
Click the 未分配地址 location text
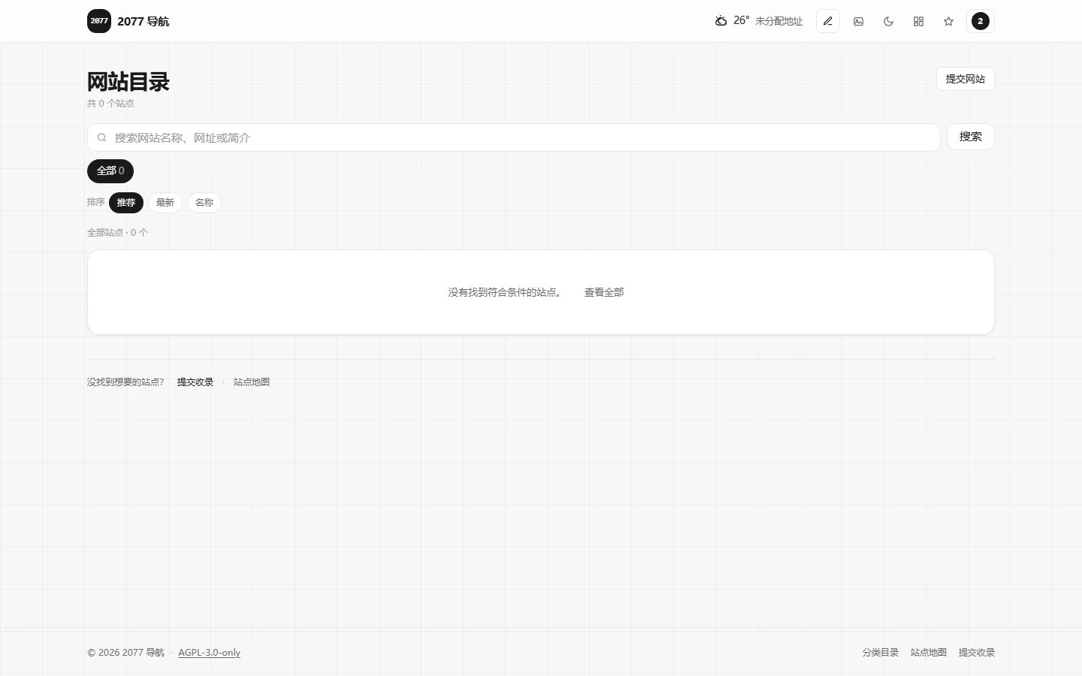778,21
